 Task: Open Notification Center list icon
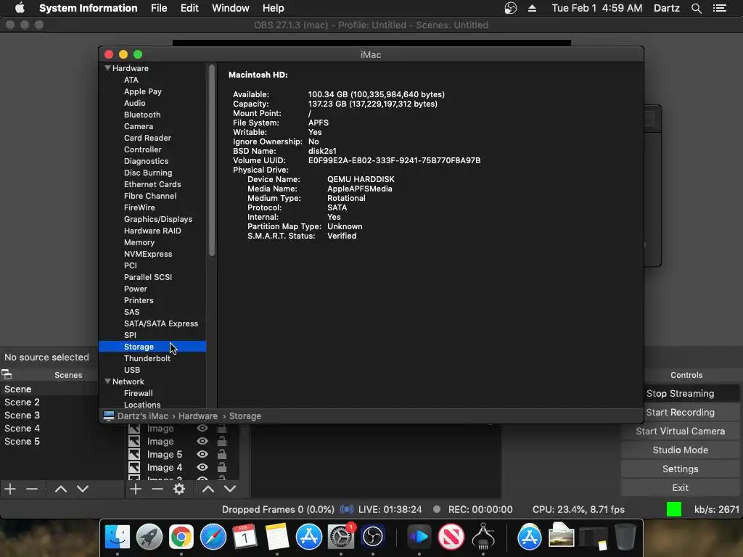point(720,8)
